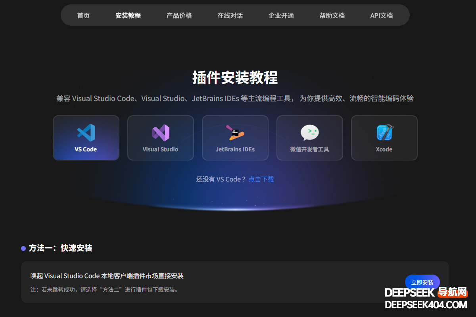Click the 点击下载 link
Viewport: 476px width, 317px height.
[261, 179]
